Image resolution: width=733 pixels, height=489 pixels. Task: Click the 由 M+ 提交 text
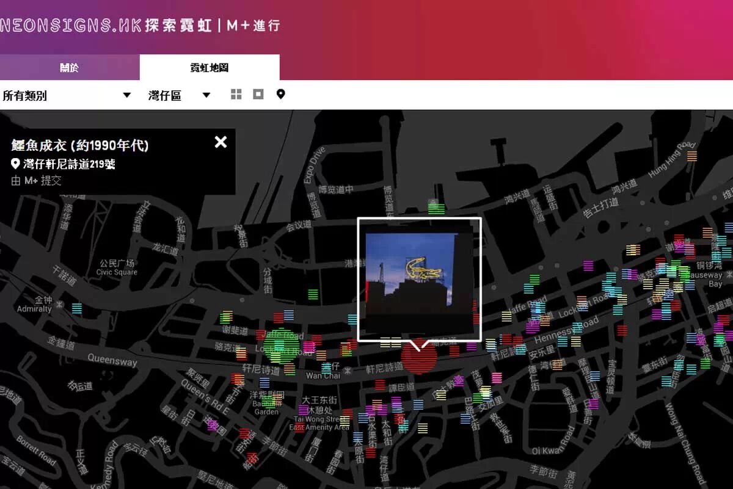[36, 181]
